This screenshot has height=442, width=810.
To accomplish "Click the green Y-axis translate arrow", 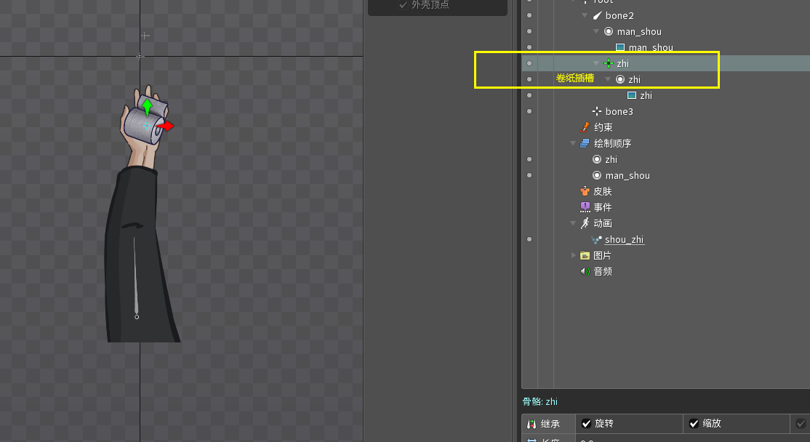I will pos(148,107).
